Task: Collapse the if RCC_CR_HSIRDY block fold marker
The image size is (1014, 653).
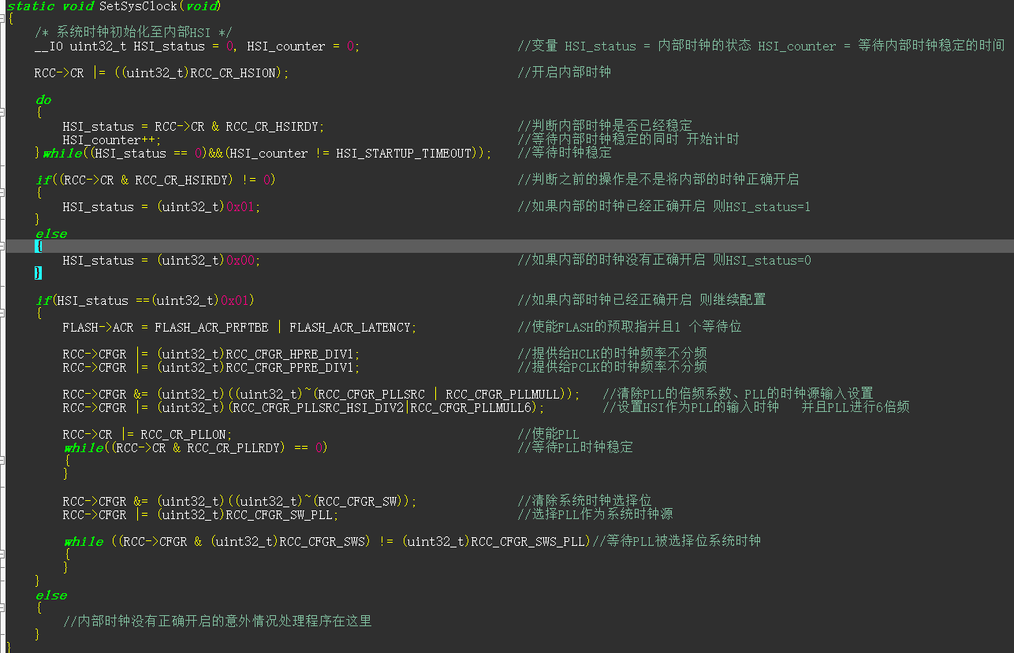Action: 2,193
